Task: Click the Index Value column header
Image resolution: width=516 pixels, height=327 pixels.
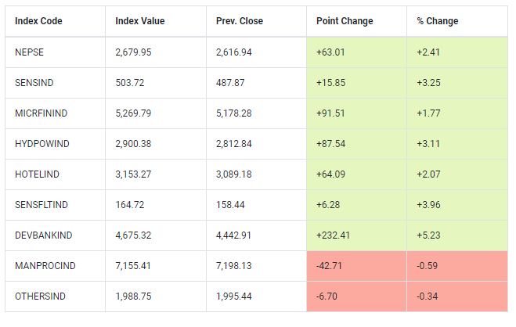Action: pyautogui.click(x=139, y=21)
